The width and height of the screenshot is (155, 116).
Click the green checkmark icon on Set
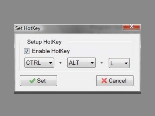(x=32, y=81)
